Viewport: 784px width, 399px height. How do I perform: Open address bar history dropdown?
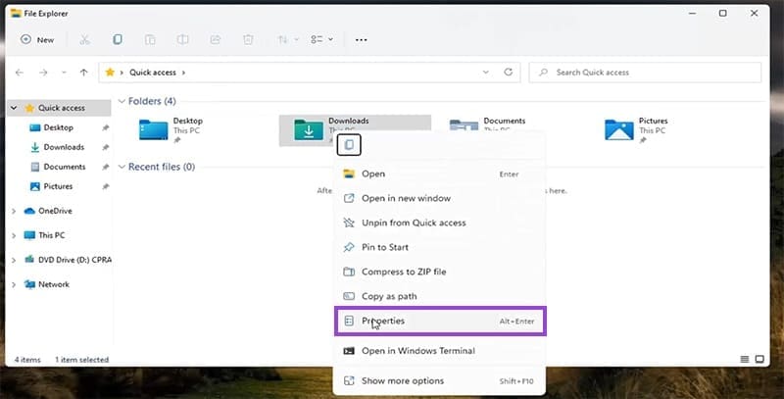[485, 73]
